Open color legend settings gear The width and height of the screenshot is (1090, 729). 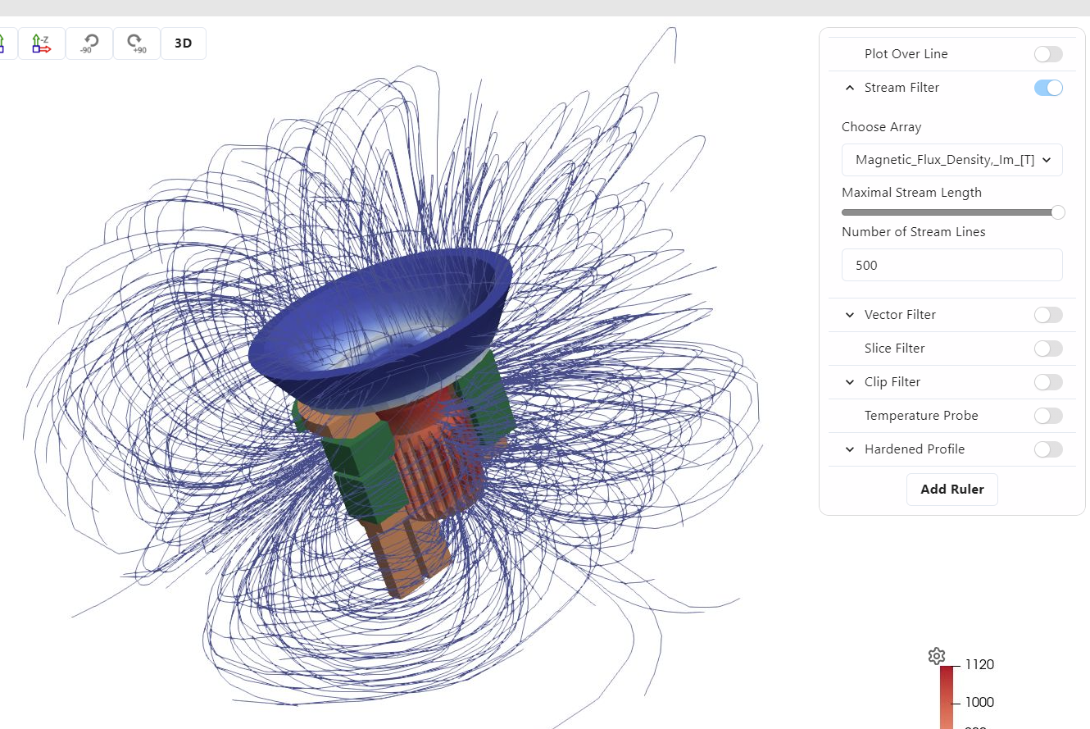coord(937,656)
